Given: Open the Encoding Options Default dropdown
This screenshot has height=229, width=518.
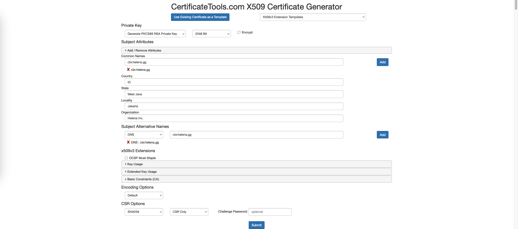Looking at the screenshot, I should click(x=144, y=196).
